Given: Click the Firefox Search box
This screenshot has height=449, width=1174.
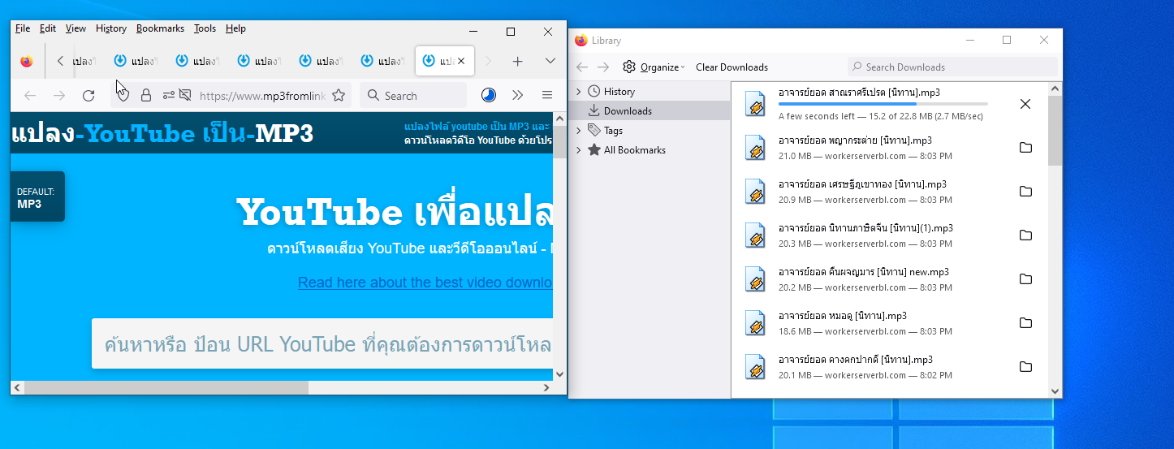Looking at the screenshot, I should 413,96.
